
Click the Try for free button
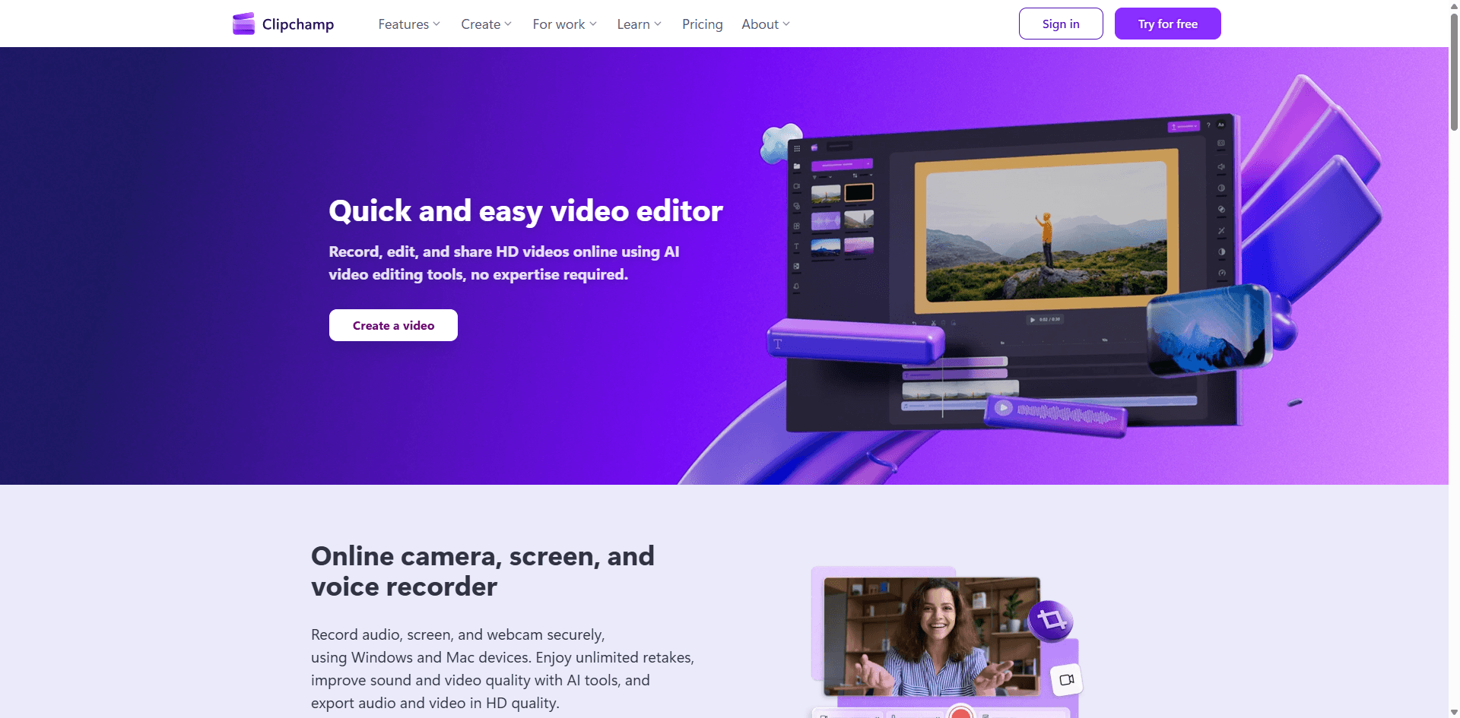coord(1167,24)
